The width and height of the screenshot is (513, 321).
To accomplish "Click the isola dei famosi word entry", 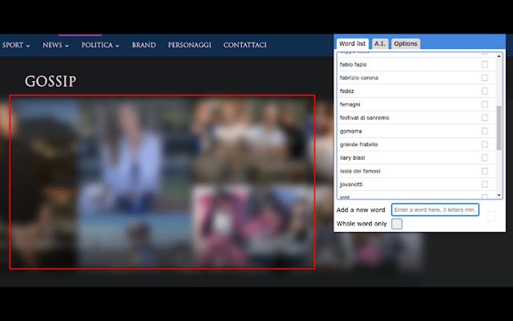I will click(360, 171).
